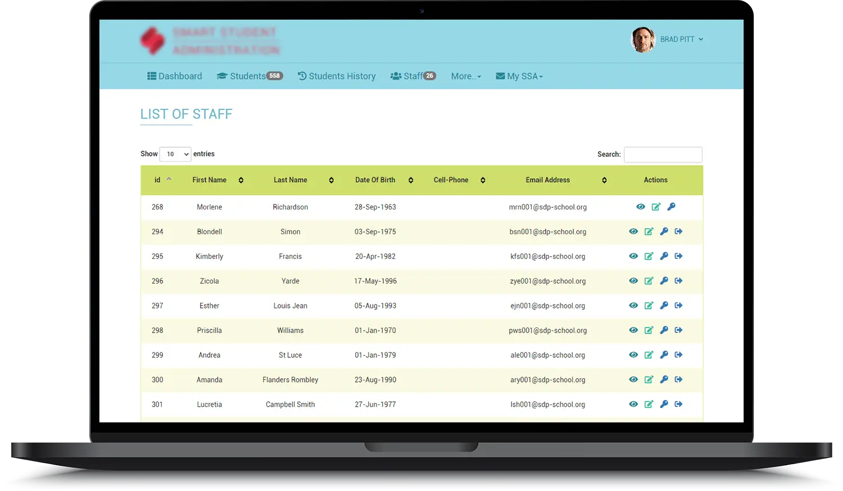Open the Students menu item

(250, 76)
